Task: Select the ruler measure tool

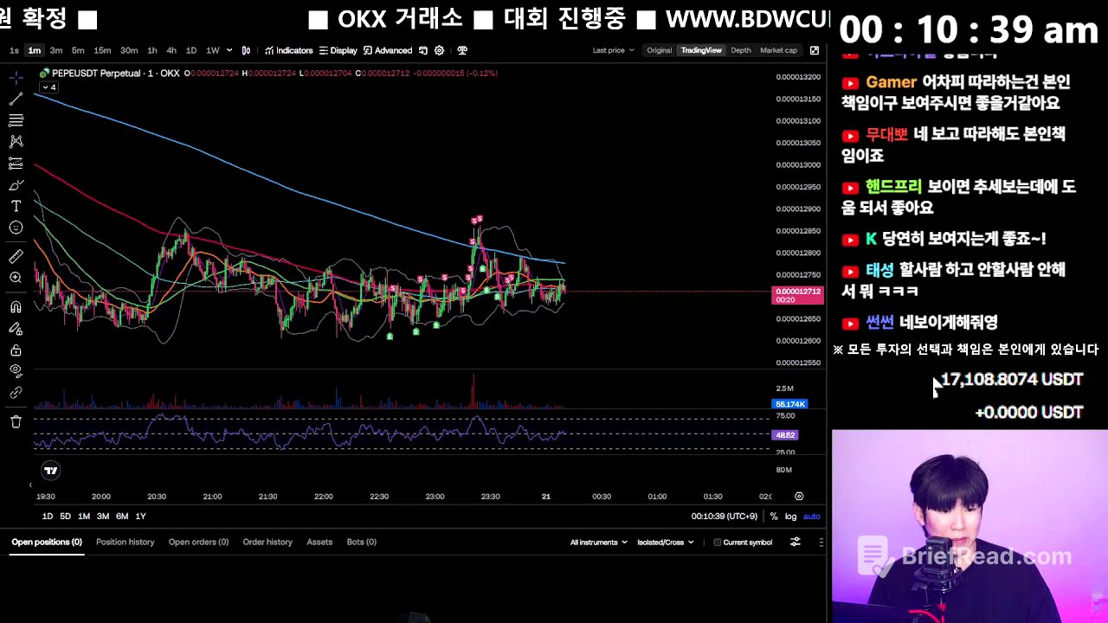Action: tap(16, 256)
